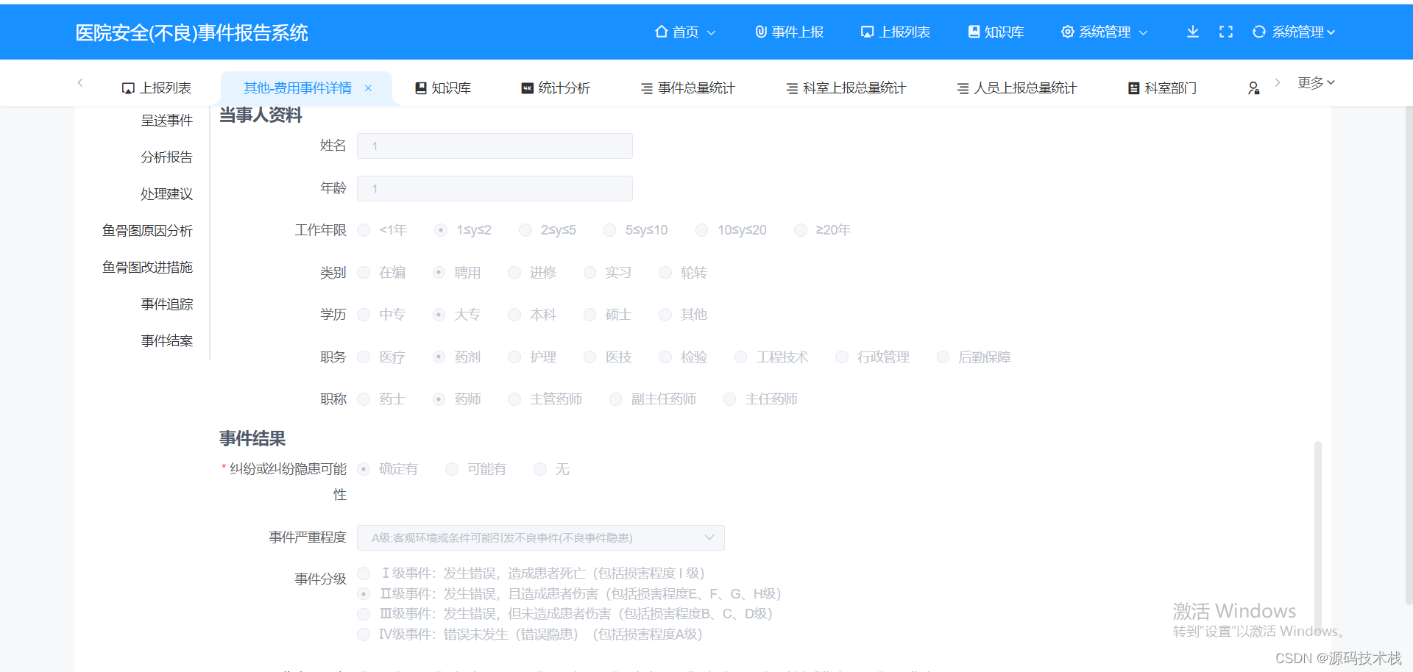Open 事件上报 in top navigation
The height and width of the screenshot is (672, 1413).
point(790,32)
